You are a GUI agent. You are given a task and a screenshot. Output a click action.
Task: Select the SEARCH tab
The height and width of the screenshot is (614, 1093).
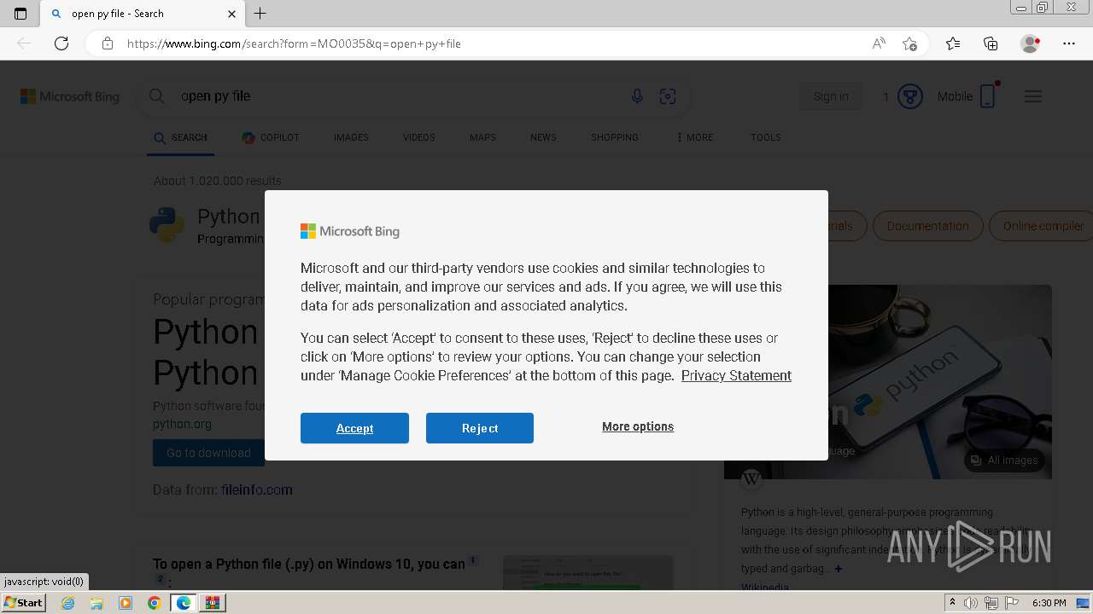click(x=180, y=137)
